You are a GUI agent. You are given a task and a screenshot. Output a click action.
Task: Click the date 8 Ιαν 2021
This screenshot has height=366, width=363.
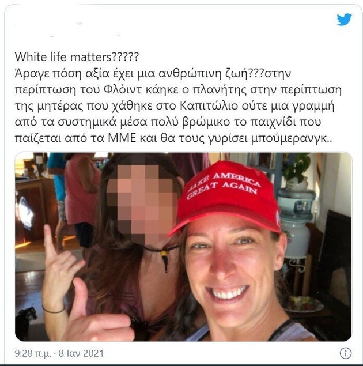[81, 353]
